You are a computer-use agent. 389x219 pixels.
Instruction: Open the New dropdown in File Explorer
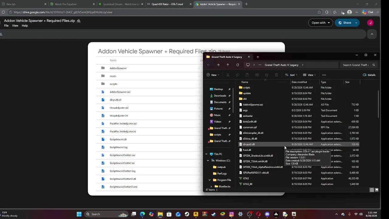click(x=213, y=75)
